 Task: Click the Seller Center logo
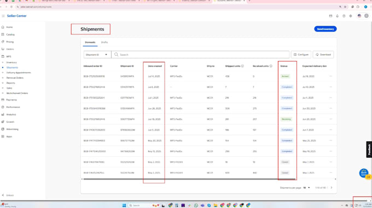click(16, 16)
